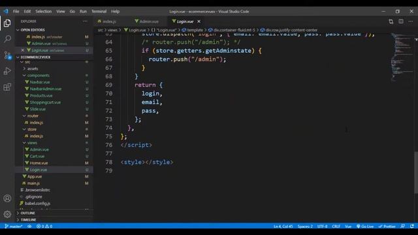Collapse the src folder
418x235 pixels.
(x=27, y=62)
